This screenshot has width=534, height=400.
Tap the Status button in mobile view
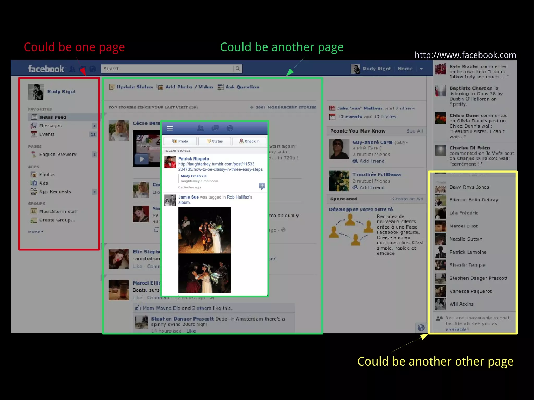coord(215,141)
